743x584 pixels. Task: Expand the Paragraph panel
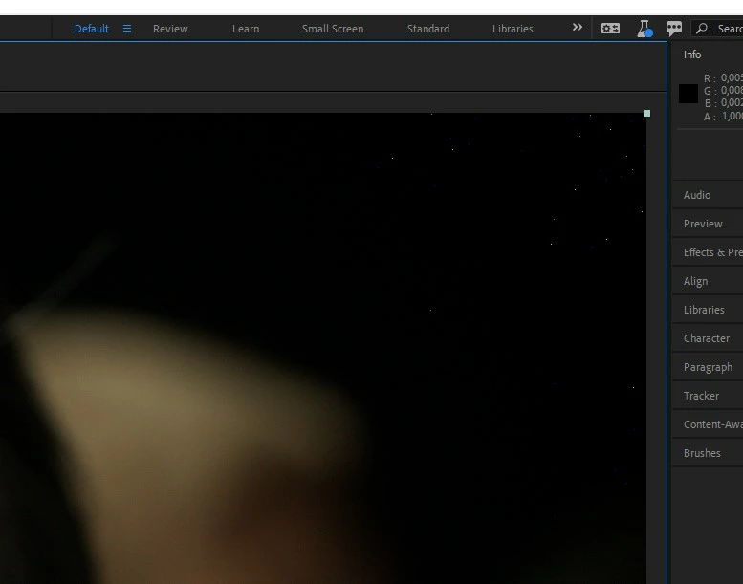pos(708,367)
